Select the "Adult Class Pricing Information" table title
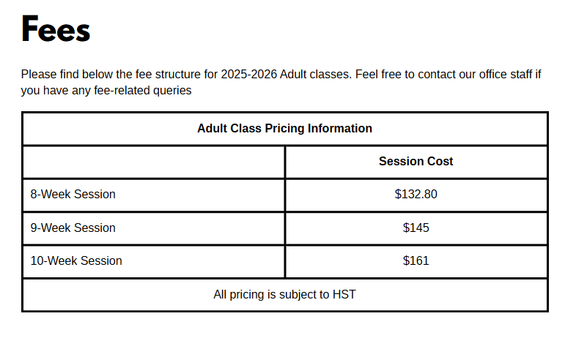This screenshot has height=338, width=565. pos(284,129)
